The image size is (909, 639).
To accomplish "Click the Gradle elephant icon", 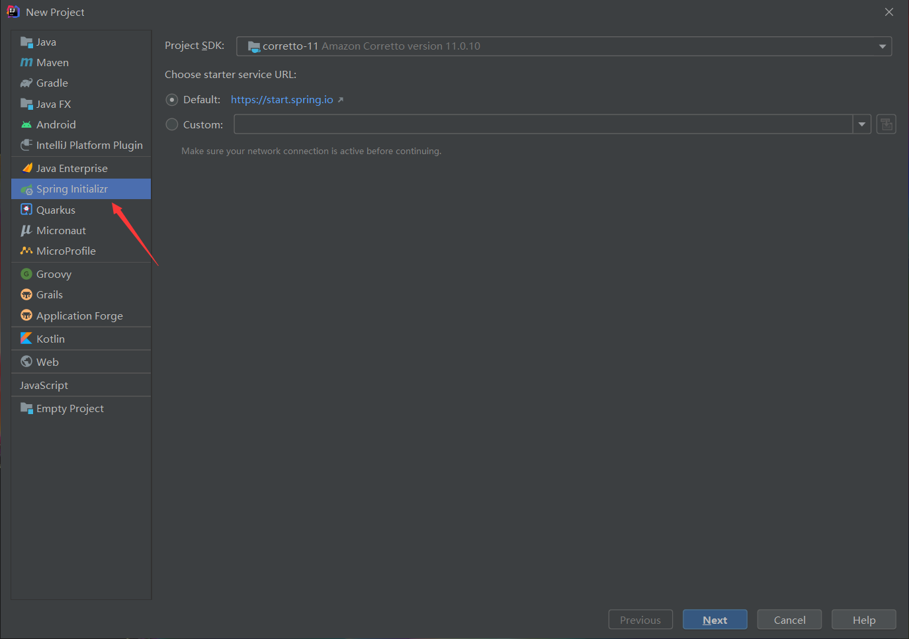I will [26, 83].
